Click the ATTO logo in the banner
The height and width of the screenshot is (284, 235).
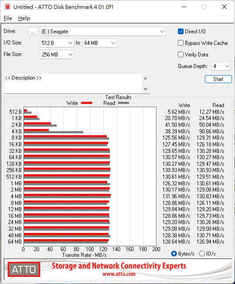(x=24, y=269)
